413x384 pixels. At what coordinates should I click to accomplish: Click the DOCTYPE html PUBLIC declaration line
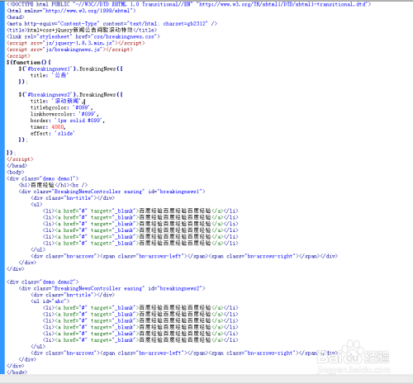click(x=188, y=4)
